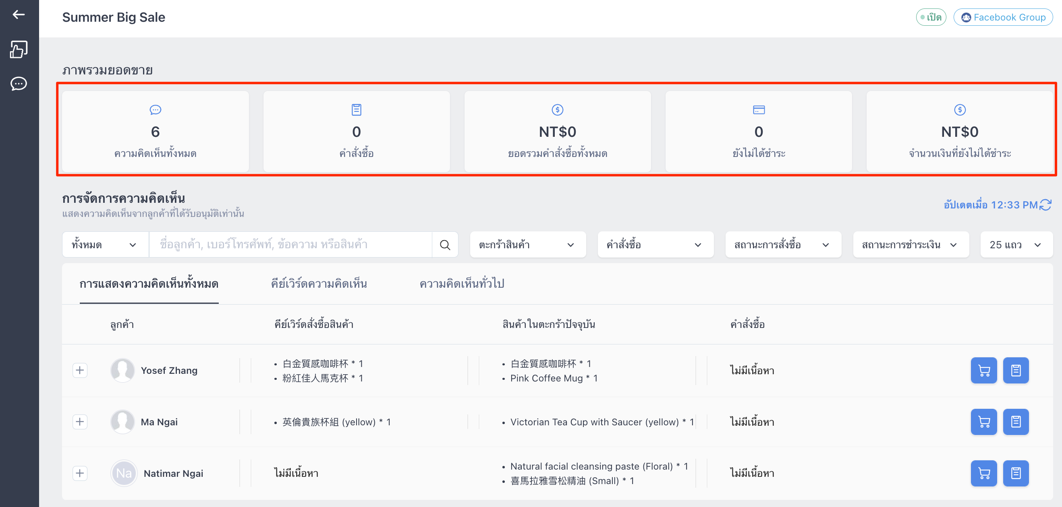The image size is (1062, 507).
Task: Click the name Yosef Zhang
Action: (x=169, y=371)
